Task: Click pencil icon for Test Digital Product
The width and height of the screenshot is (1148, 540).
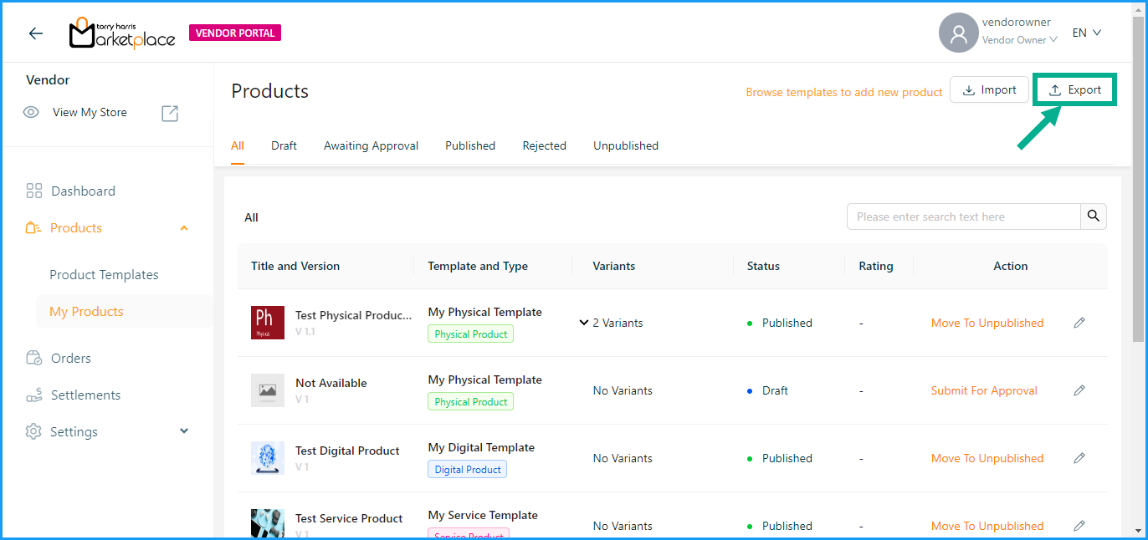Action: [x=1079, y=458]
